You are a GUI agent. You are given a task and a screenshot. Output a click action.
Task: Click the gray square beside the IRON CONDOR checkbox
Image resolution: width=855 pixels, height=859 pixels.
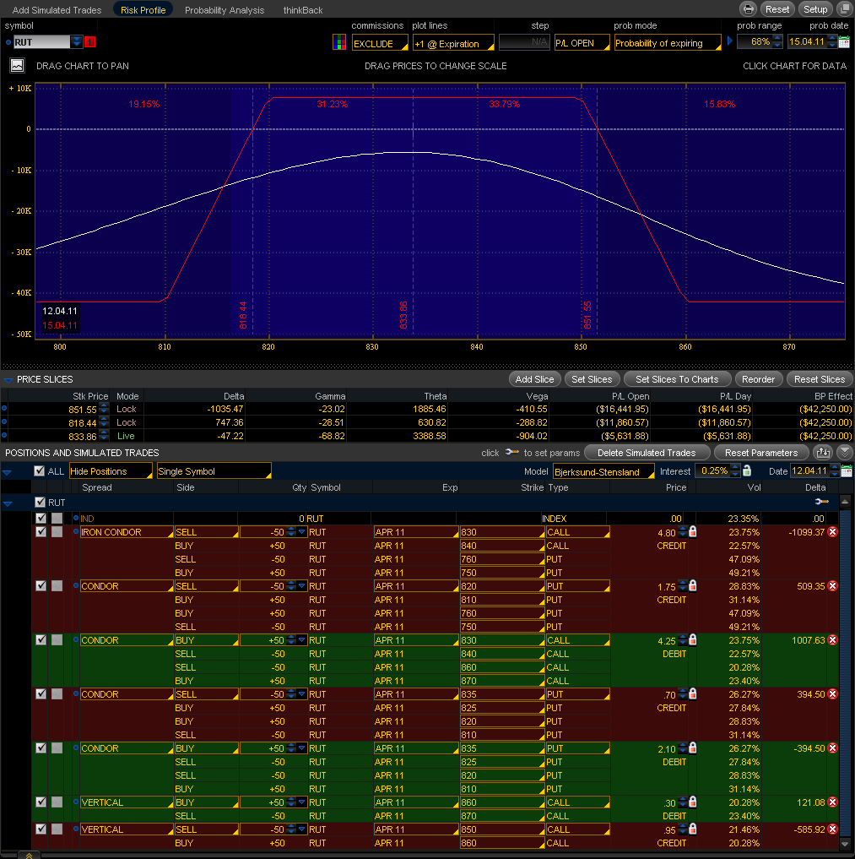(x=57, y=532)
